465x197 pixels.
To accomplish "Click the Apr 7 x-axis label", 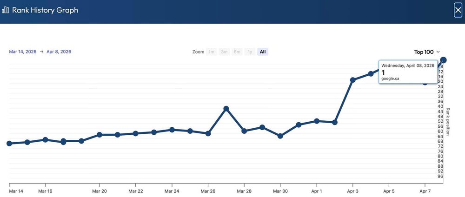I will click(x=425, y=191).
